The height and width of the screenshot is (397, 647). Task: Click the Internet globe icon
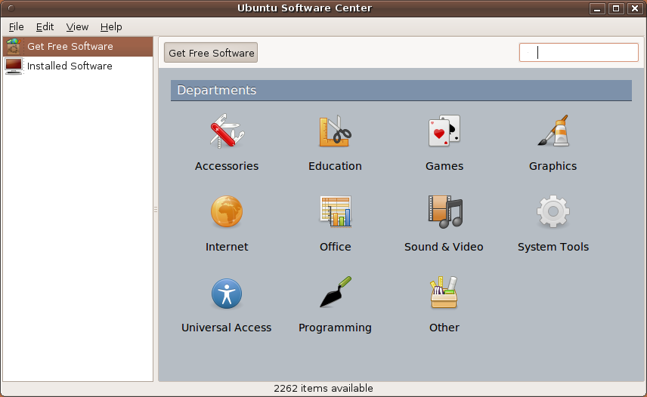[x=226, y=212]
